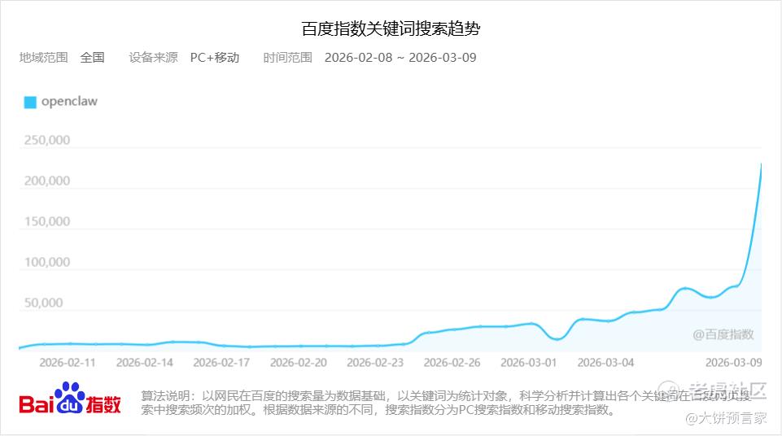Click the 2026-03-09 x-axis date
The width and height of the screenshot is (782, 436).
pyautogui.click(x=734, y=363)
